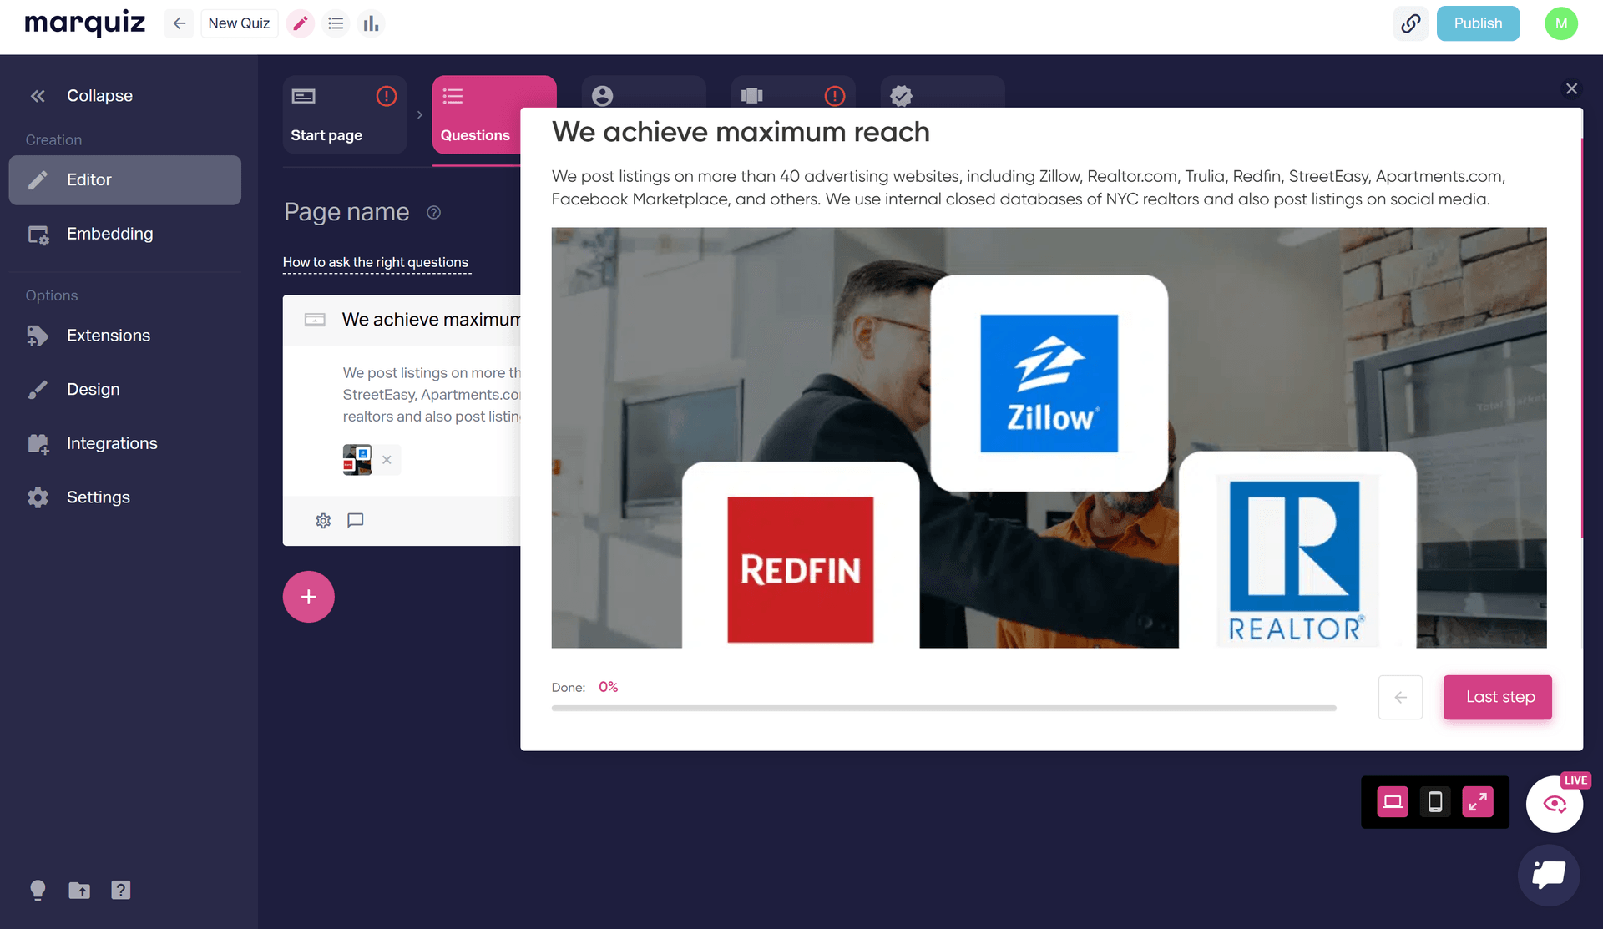Go back with the arrow beside New Quiz
Viewport: 1603px width, 929px height.
tap(179, 23)
